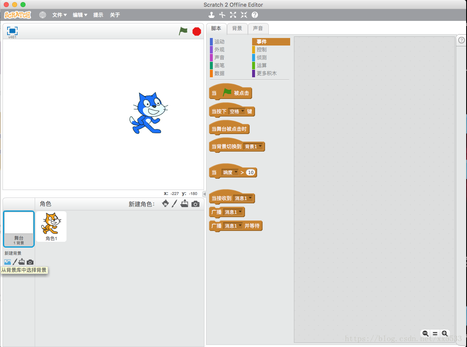467x347 pixels.
Task: Take new sprite photo with camera
Action: coord(195,204)
